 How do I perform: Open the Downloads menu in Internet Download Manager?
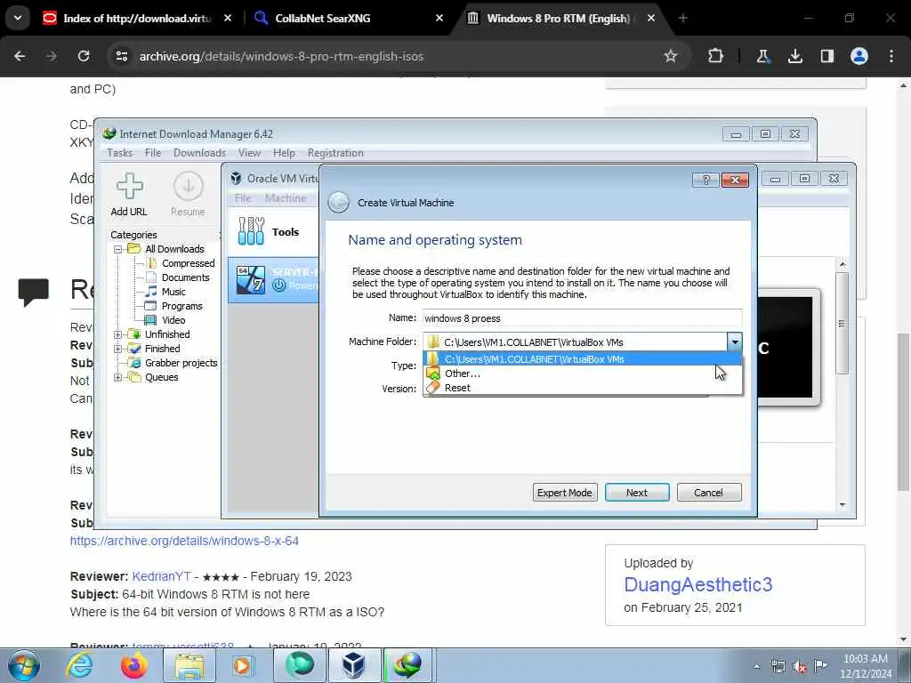[199, 153]
